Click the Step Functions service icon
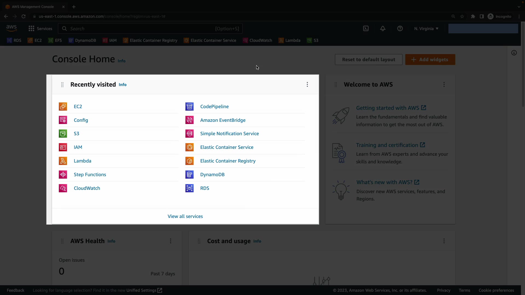 (63, 175)
